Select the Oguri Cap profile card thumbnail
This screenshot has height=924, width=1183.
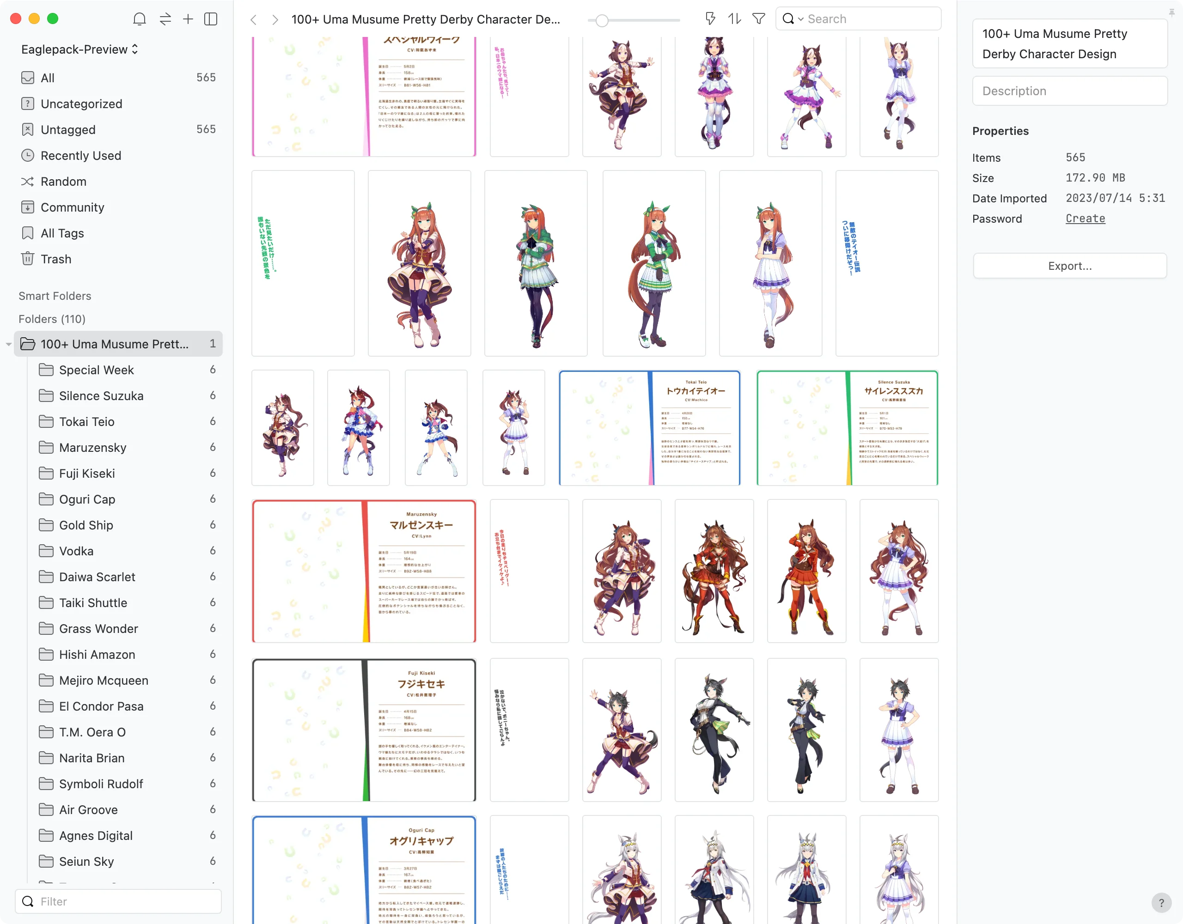coord(364,870)
